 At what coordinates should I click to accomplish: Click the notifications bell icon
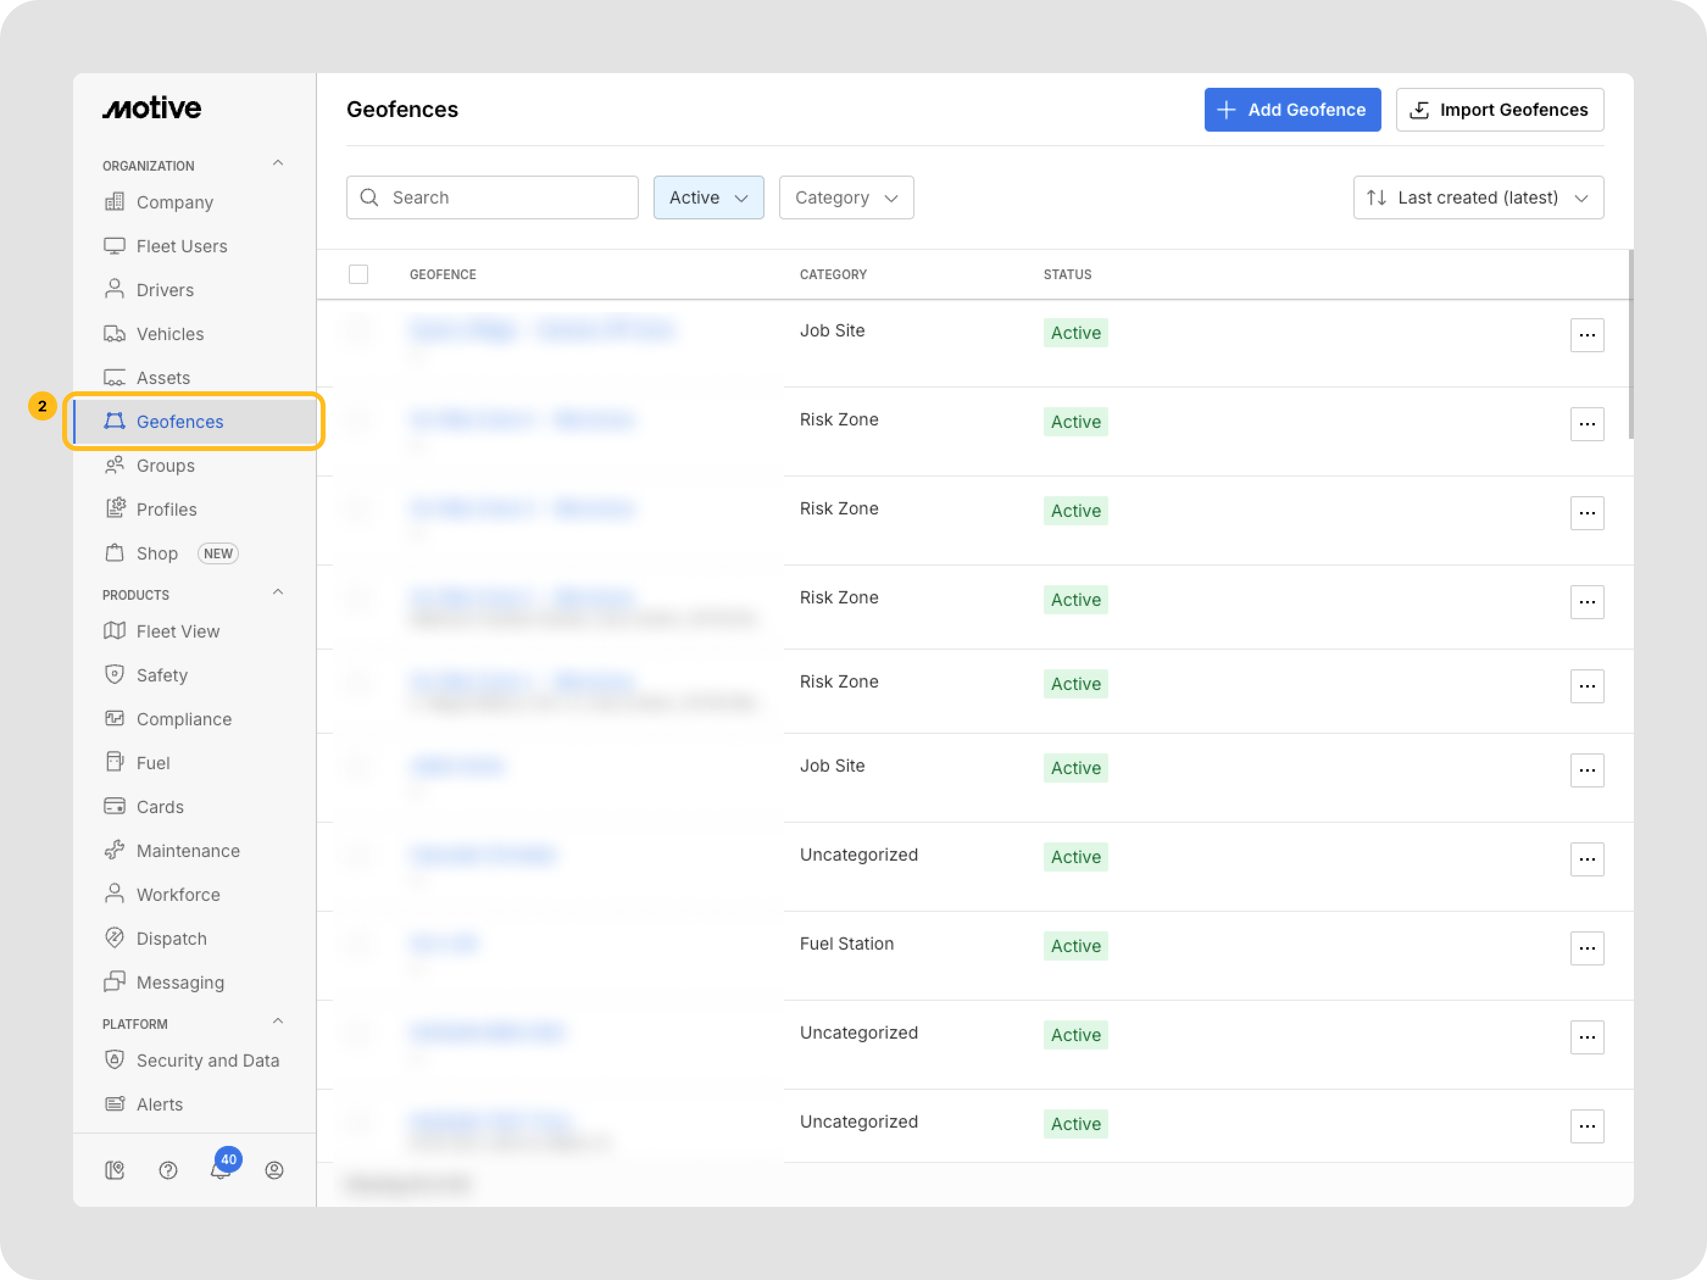click(x=220, y=1170)
